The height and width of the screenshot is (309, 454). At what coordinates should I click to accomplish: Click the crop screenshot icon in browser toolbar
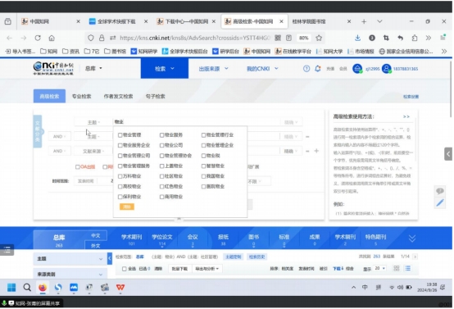(386, 38)
